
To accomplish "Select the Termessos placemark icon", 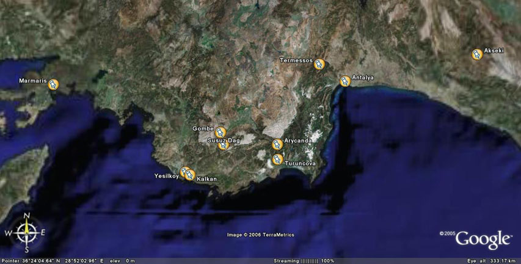I will click(x=319, y=64).
